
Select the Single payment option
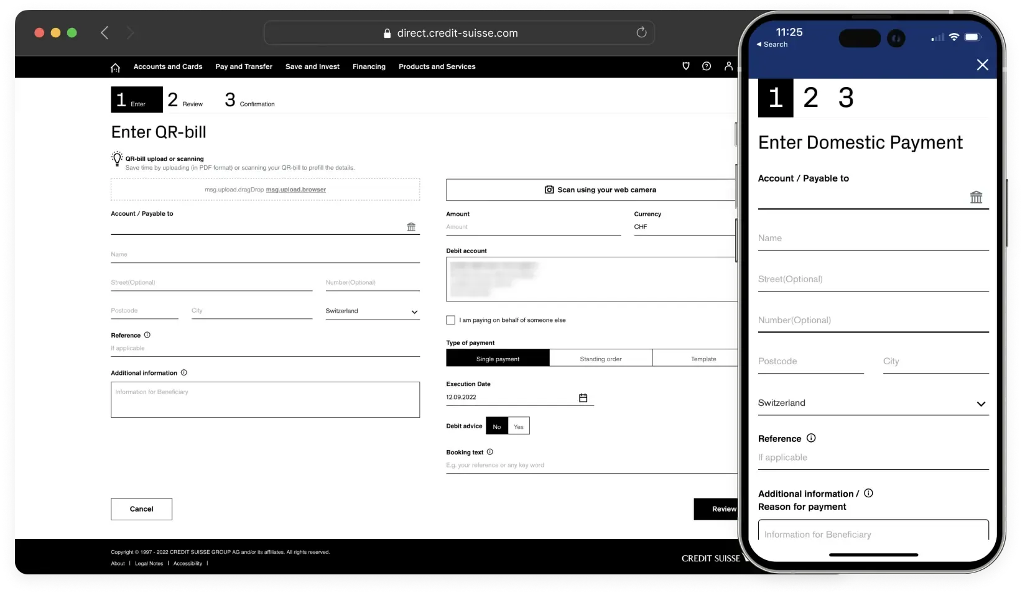click(x=497, y=358)
